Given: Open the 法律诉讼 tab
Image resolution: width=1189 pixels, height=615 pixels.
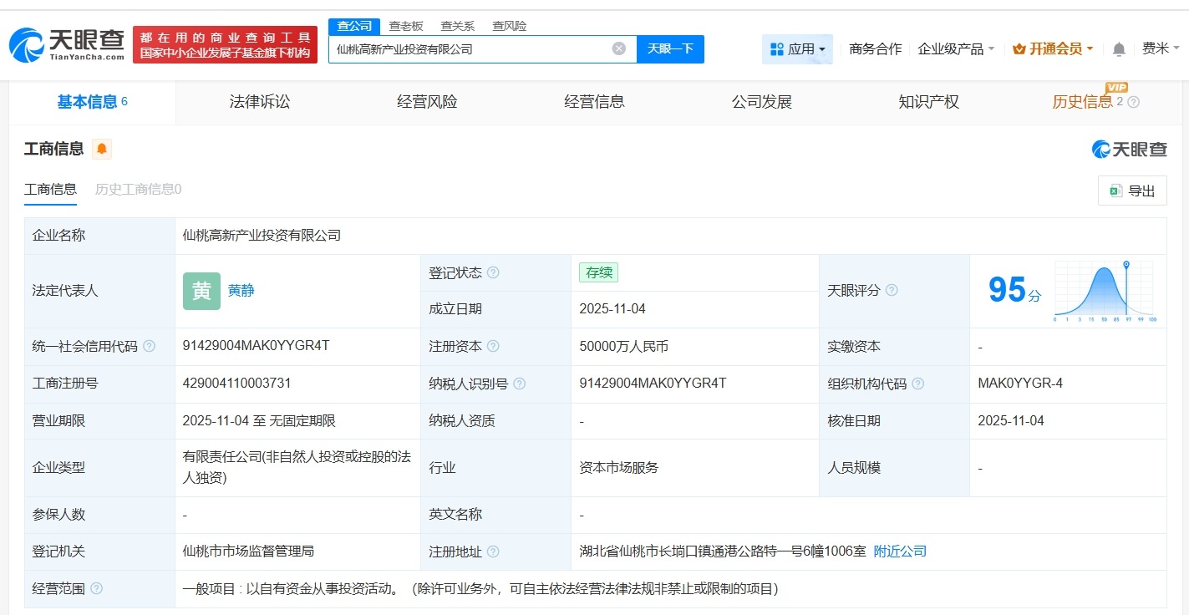Looking at the screenshot, I should click(x=259, y=101).
